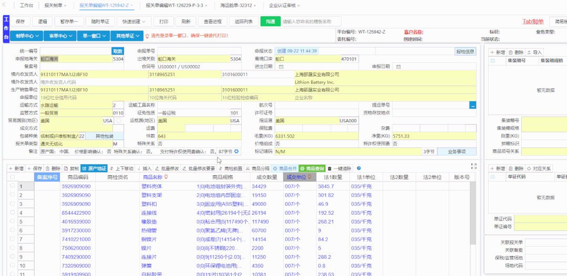This screenshot has width=567, height=276.
Task: Switch to the 海运舱单-32312 tab
Action: 236,5
